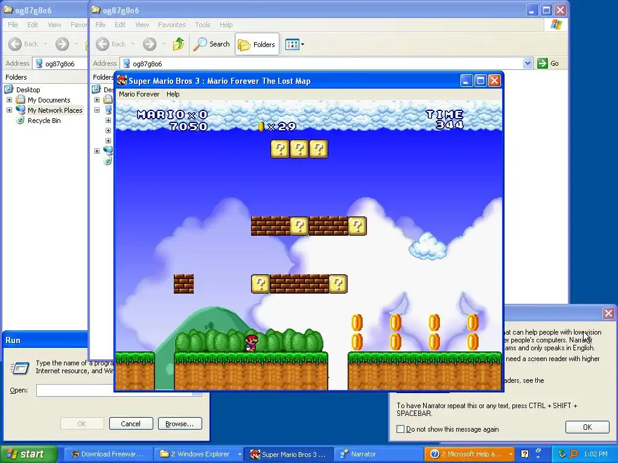618x463 pixels.
Task: Open Help menu in front Explorer window
Action: (226, 25)
